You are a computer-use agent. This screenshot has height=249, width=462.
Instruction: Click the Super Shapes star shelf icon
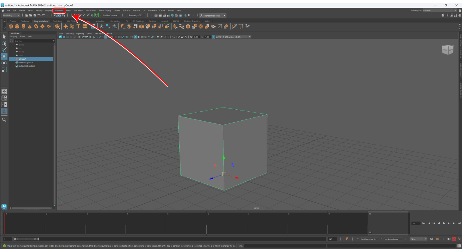click(66, 26)
